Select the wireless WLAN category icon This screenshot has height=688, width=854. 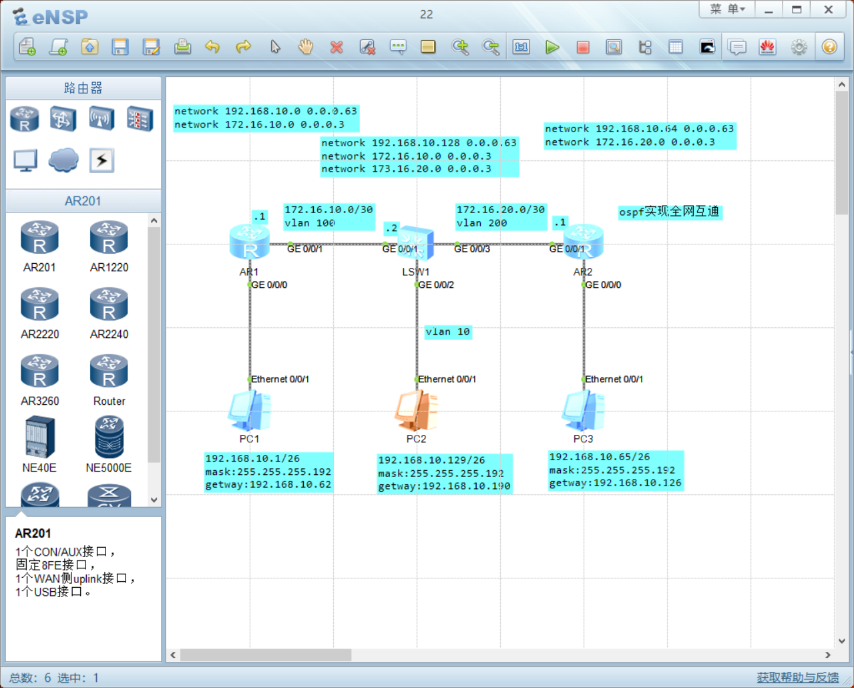101,120
